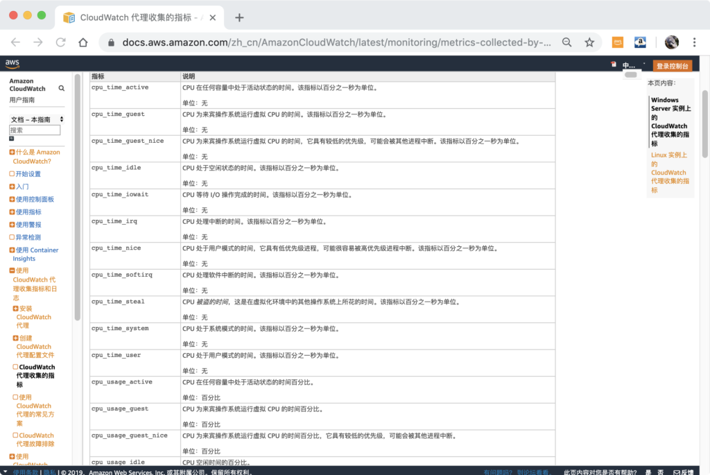
Task: Open a new browser tab
Action: coord(239,17)
